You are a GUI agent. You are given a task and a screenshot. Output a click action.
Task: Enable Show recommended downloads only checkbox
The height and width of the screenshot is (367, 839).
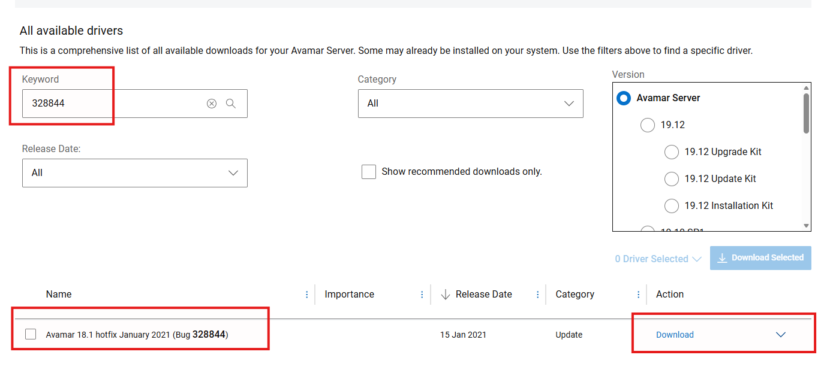(x=369, y=172)
